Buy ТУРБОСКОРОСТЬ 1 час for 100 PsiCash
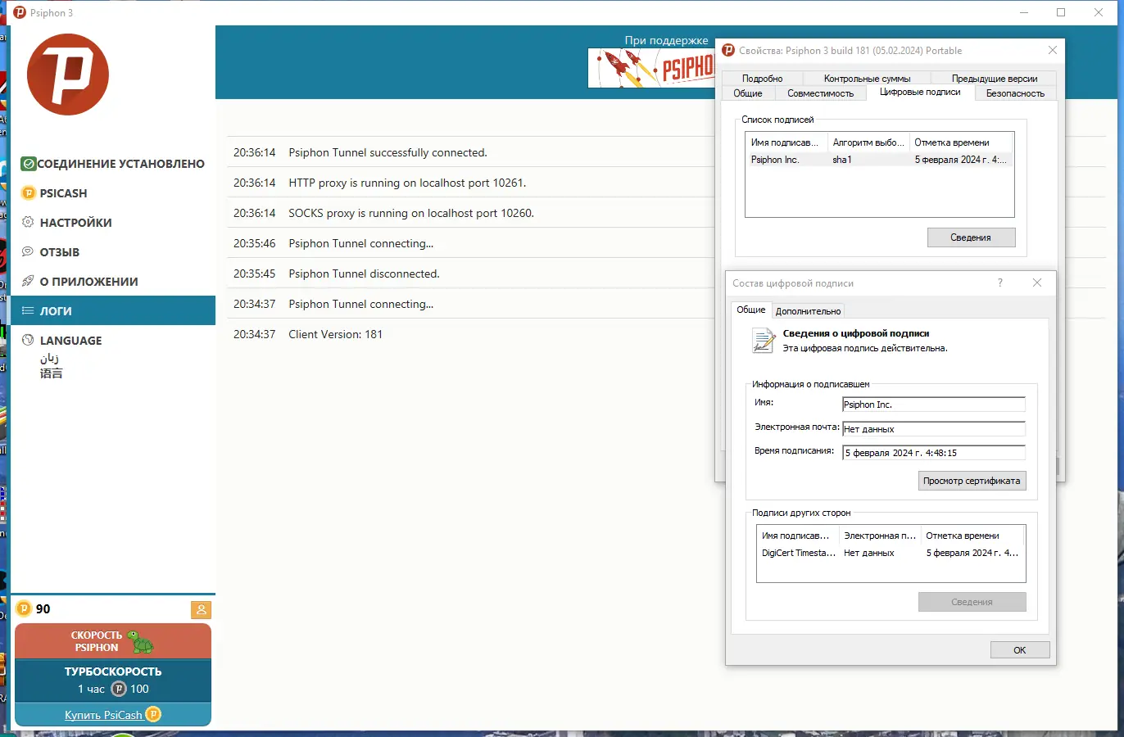Image resolution: width=1124 pixels, height=737 pixels. point(113,680)
